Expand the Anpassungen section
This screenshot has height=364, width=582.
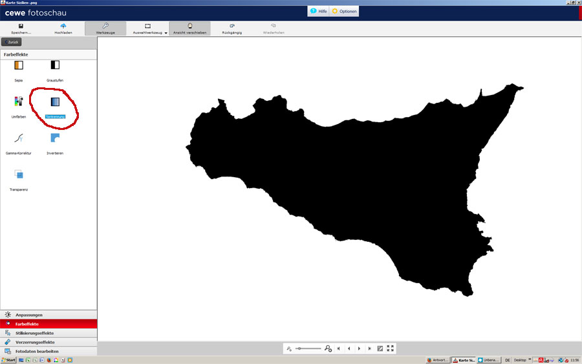[48, 315]
